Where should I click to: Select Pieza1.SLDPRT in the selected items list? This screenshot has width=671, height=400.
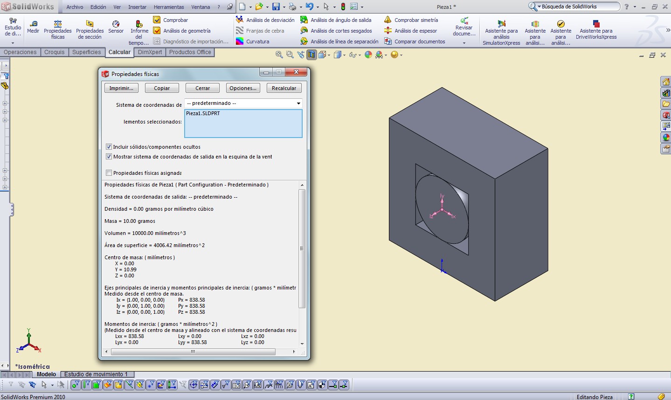203,113
